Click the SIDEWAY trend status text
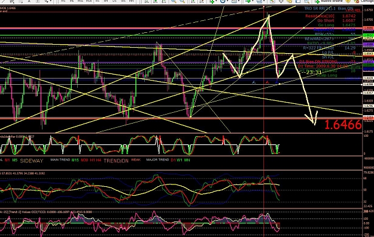Screen dimensions: 374x237 [32, 161]
